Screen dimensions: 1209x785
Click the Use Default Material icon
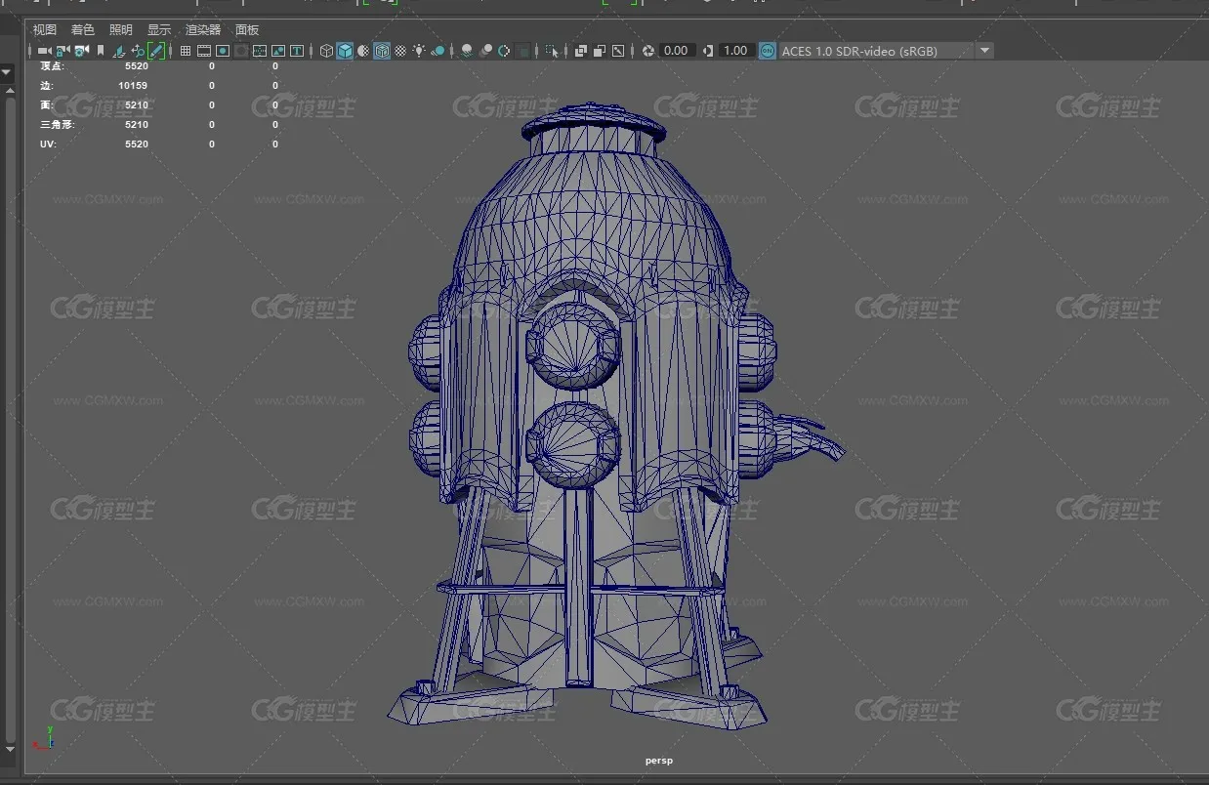point(363,51)
